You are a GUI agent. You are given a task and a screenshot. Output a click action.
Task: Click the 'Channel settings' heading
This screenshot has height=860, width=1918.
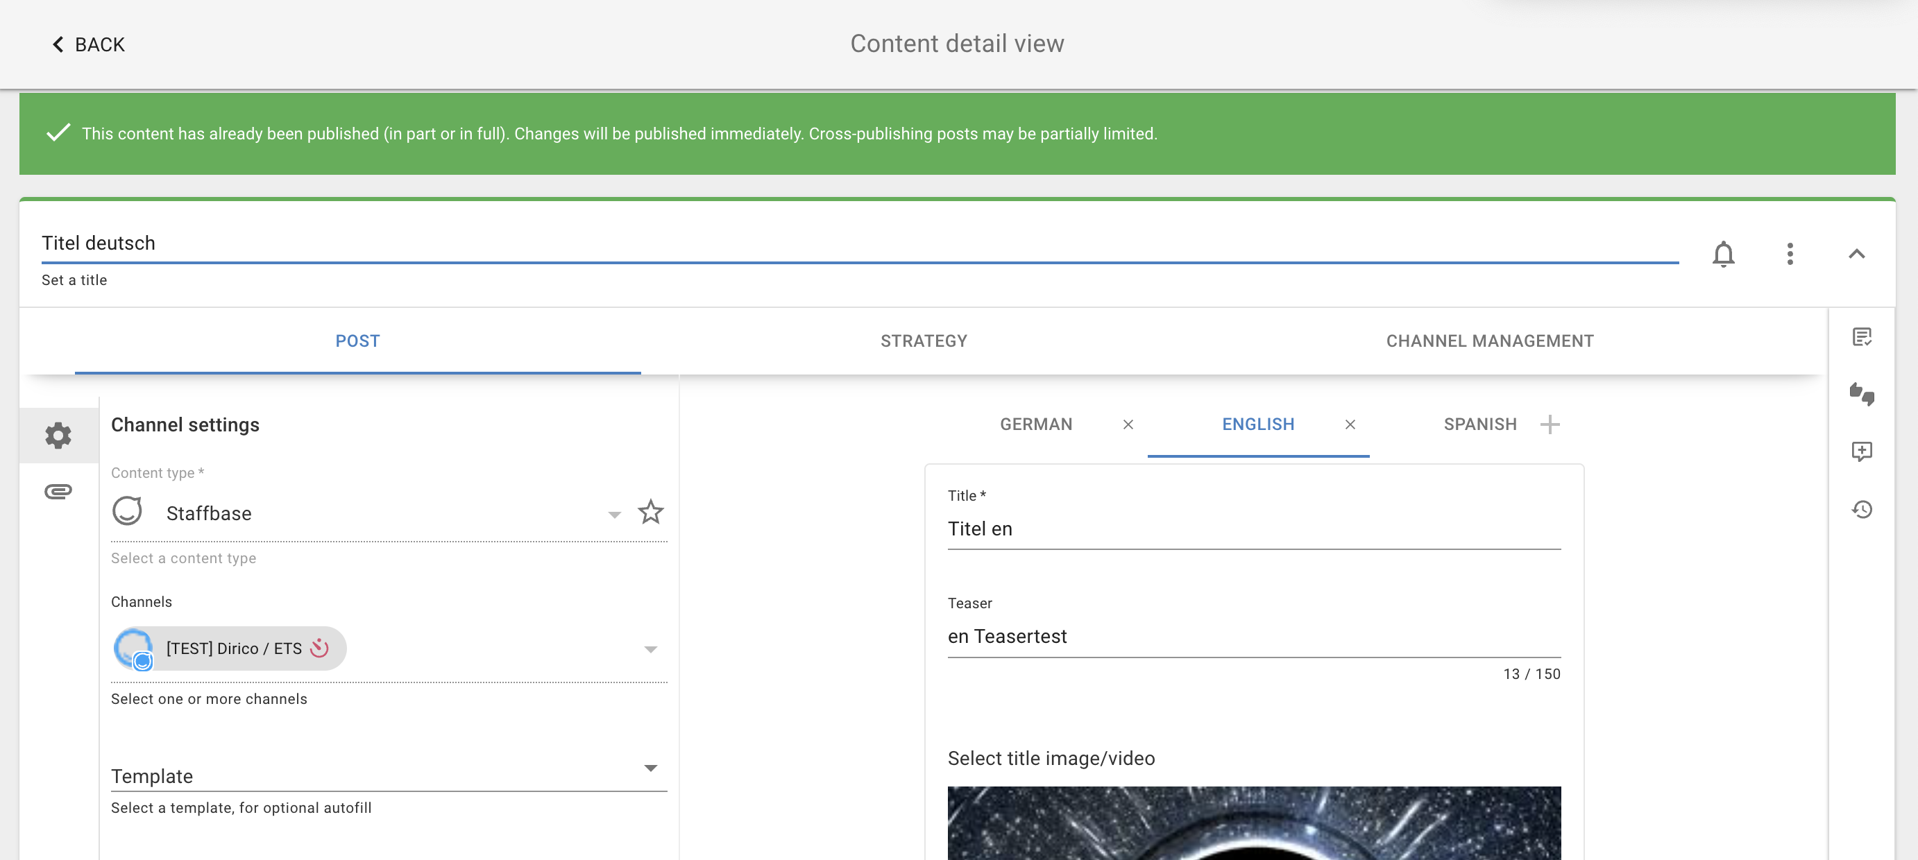point(185,424)
